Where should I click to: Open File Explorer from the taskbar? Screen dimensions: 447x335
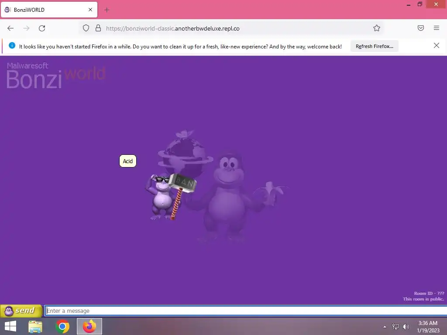click(x=35, y=326)
